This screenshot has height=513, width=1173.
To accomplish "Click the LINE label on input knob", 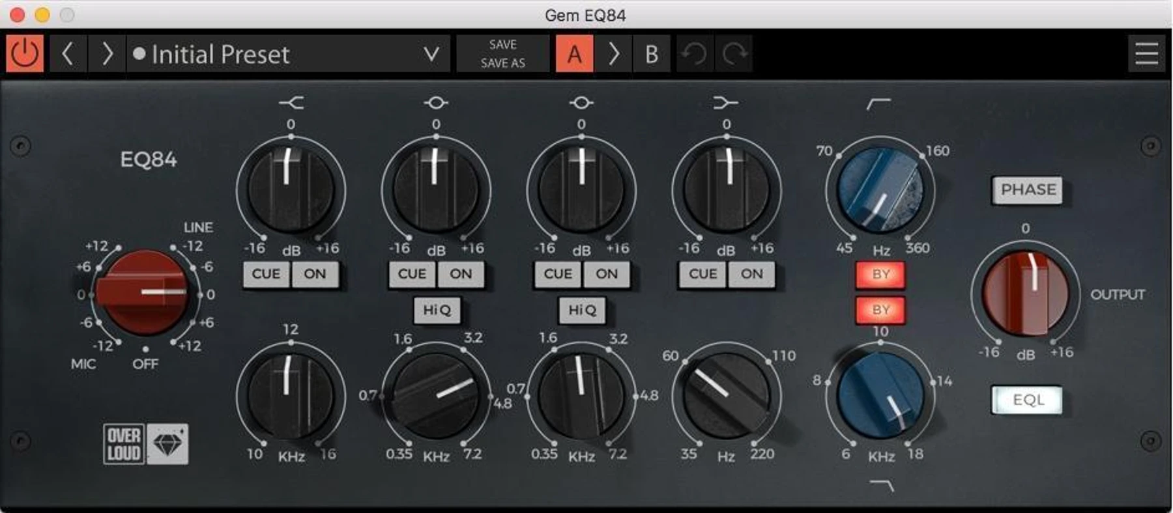I will [198, 227].
